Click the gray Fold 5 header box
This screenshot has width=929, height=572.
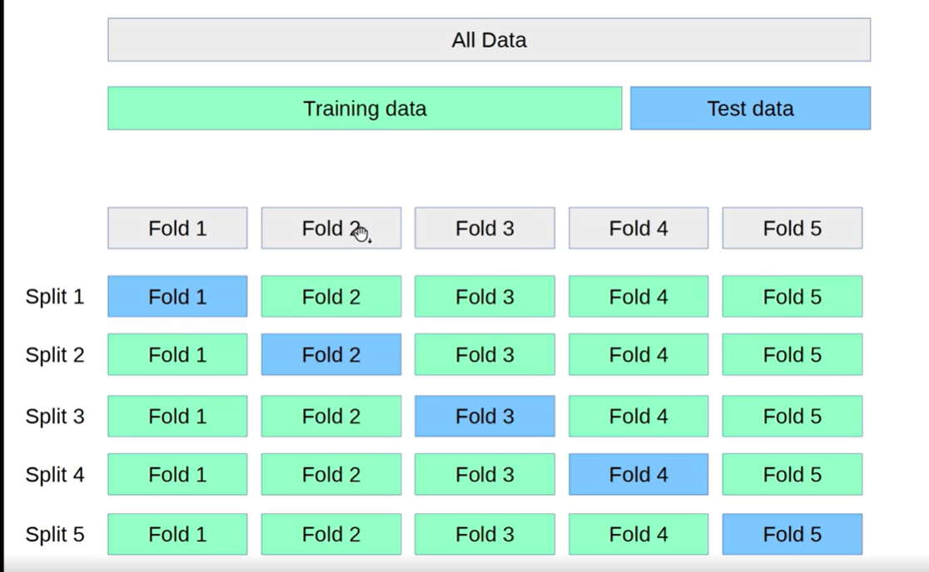click(792, 228)
